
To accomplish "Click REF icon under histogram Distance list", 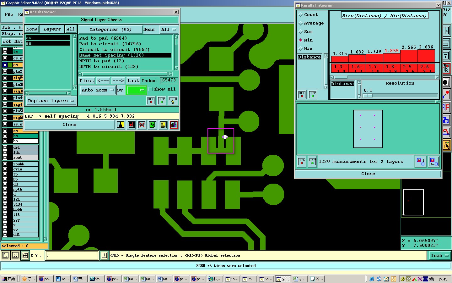I will pos(313,95).
